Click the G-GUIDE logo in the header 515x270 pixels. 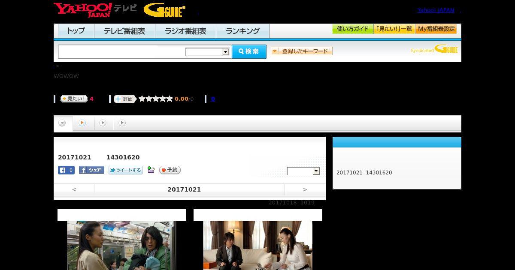click(164, 10)
